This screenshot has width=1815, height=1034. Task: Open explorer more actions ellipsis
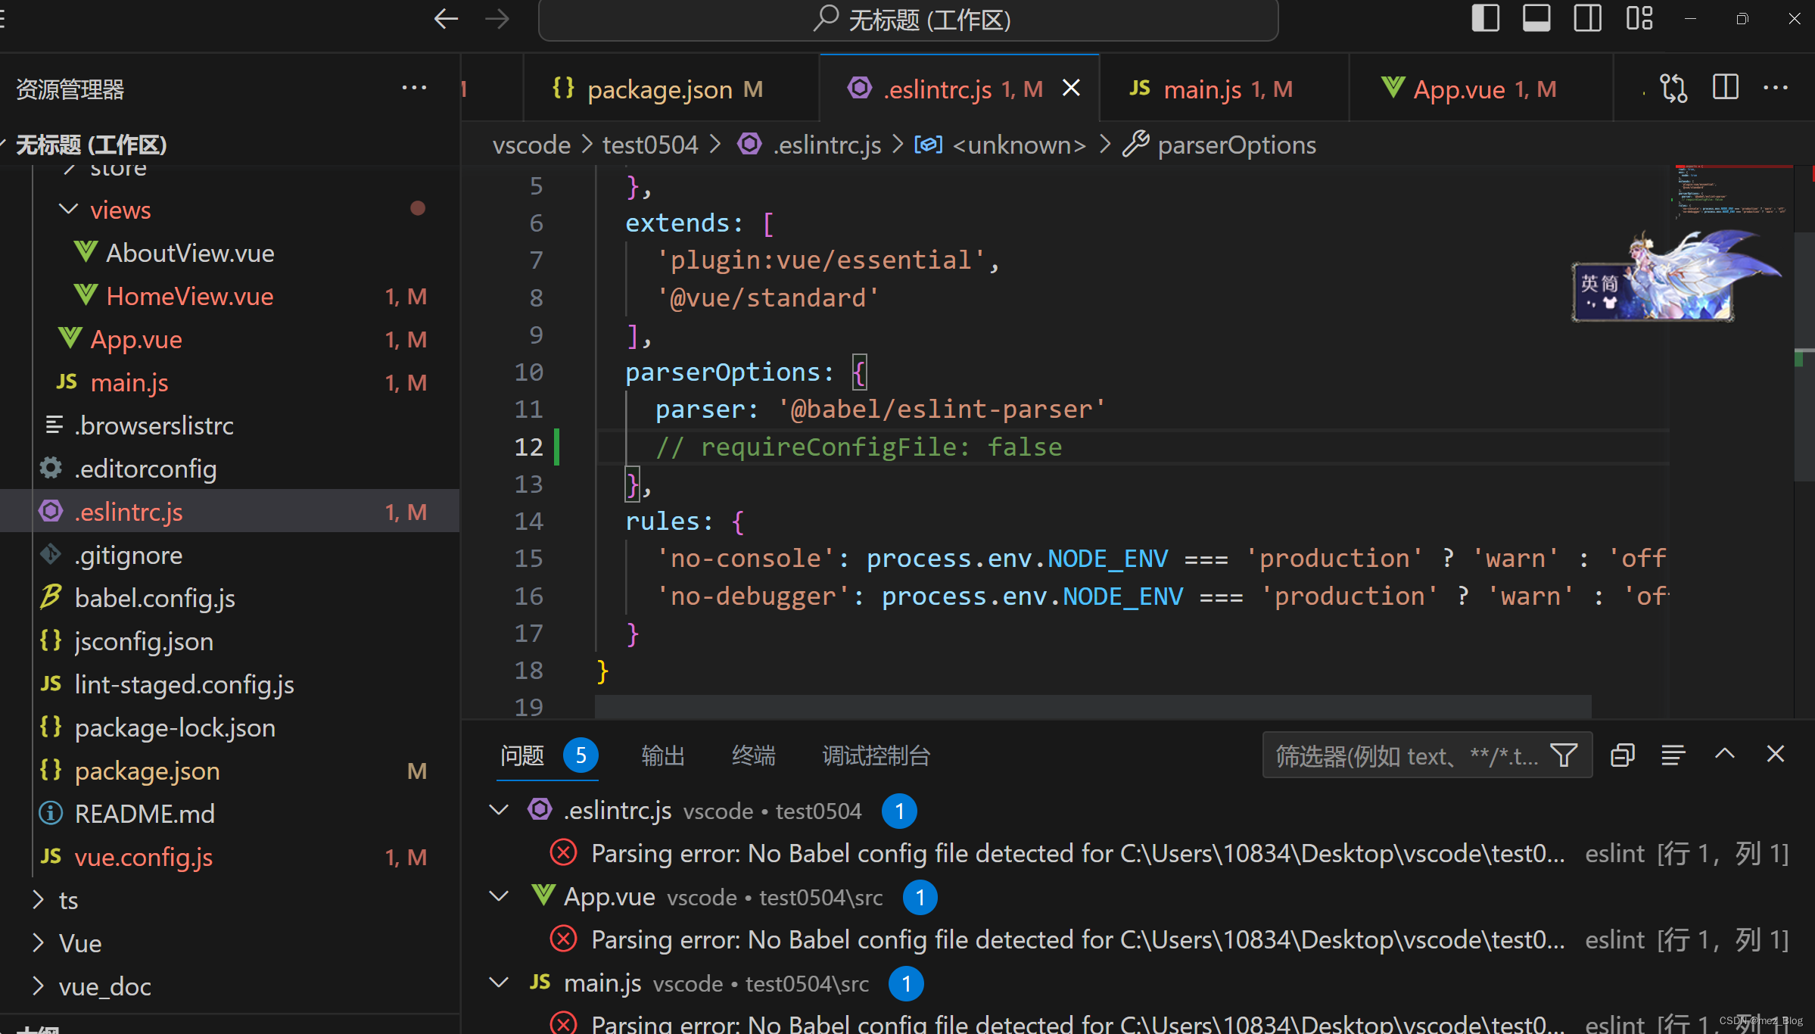pyautogui.click(x=414, y=89)
